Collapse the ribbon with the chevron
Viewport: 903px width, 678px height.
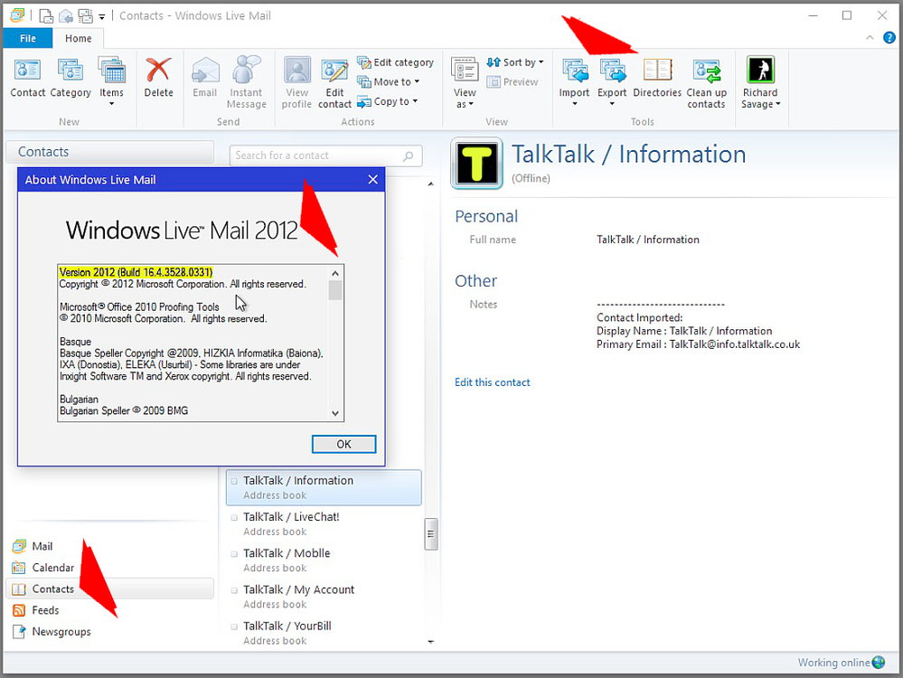[870, 37]
